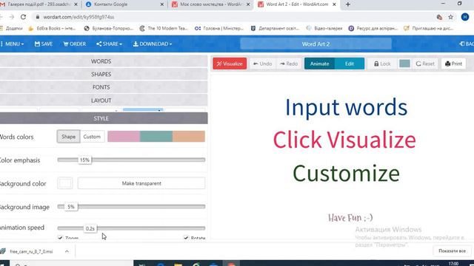The height and width of the screenshot is (266, 474).
Task: Open the Відео-галерея bookmark
Action: coord(324,28)
